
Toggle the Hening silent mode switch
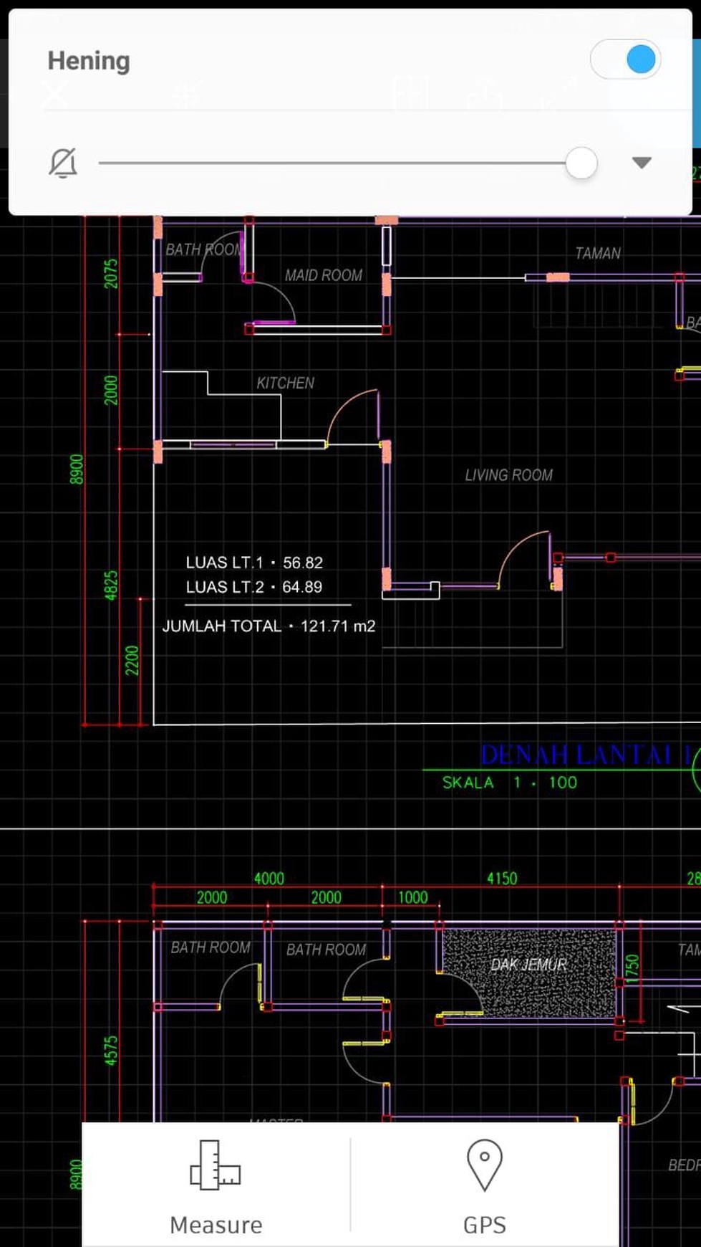coord(625,59)
